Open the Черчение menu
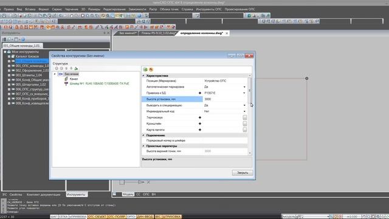The height and width of the screenshot is (219, 389). (x=72, y=9)
